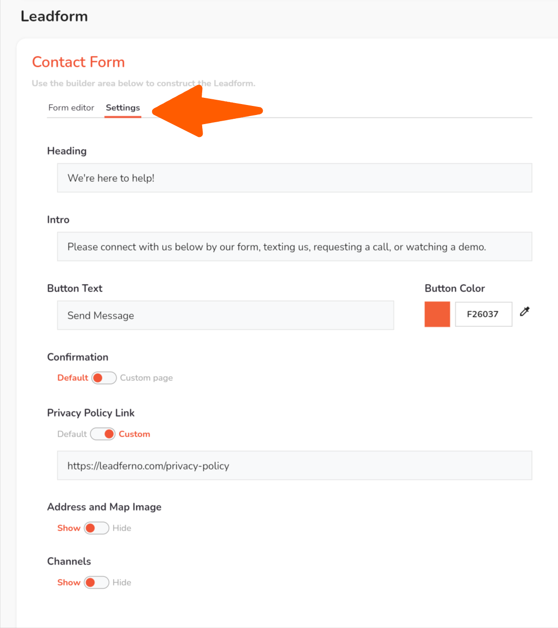Click the F26037 hex color field
558x628 pixels.
(x=483, y=314)
